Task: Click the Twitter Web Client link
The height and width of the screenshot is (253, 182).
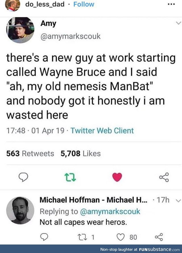Action: pyautogui.click(x=102, y=131)
